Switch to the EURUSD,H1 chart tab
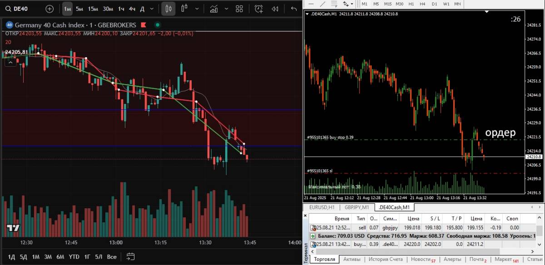This screenshot has width=545, height=265. [322, 207]
